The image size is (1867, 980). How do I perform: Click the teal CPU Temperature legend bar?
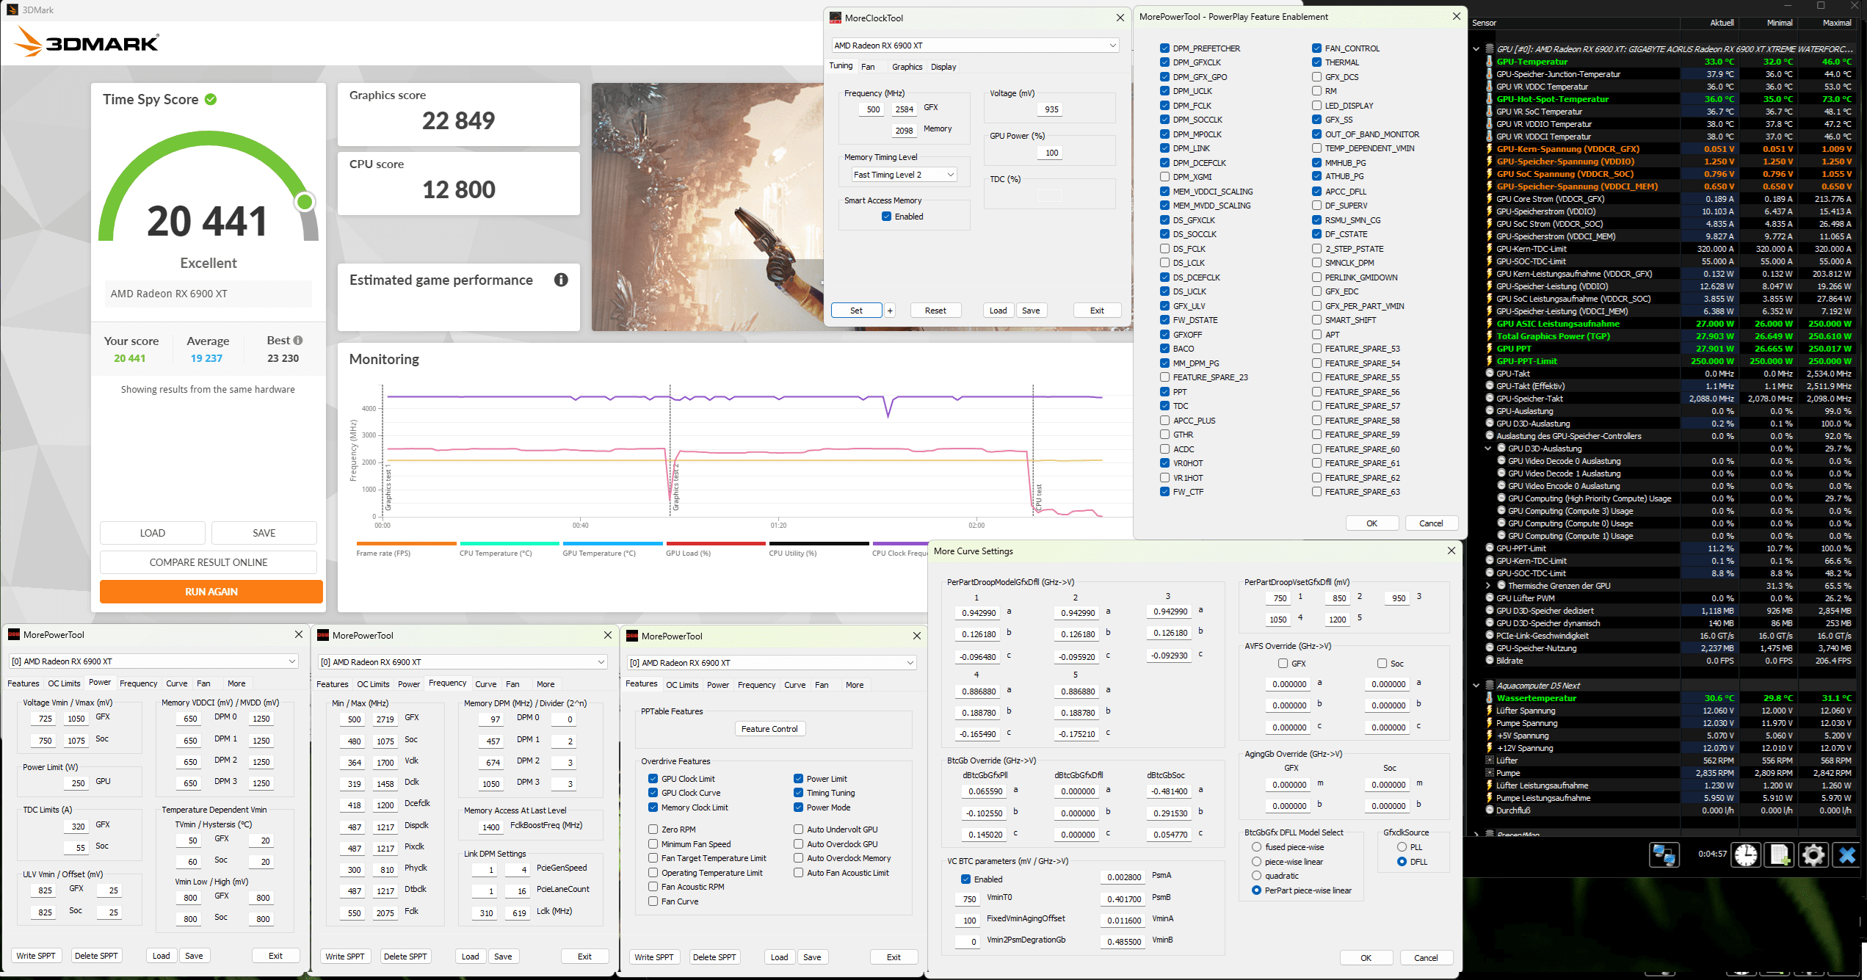coord(510,544)
